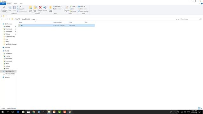Image resolution: width=203 pixels, height=114 pixels.
Task: Open taskbar Search magnifier
Action: 8,112
